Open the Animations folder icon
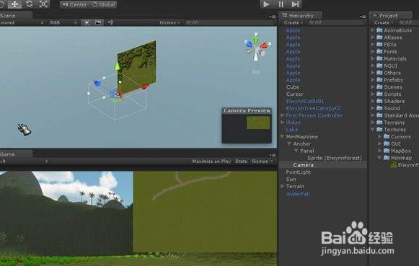Image resolution: width=419 pixels, height=266 pixels. [x=379, y=30]
